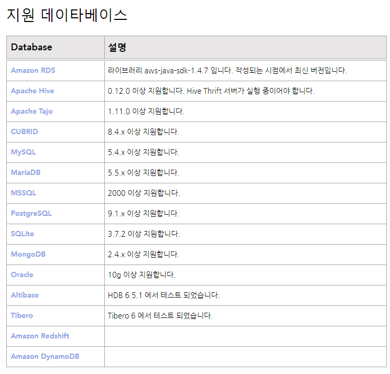Open the MySQL link
Screen dimensions: 390x374
coord(24,152)
